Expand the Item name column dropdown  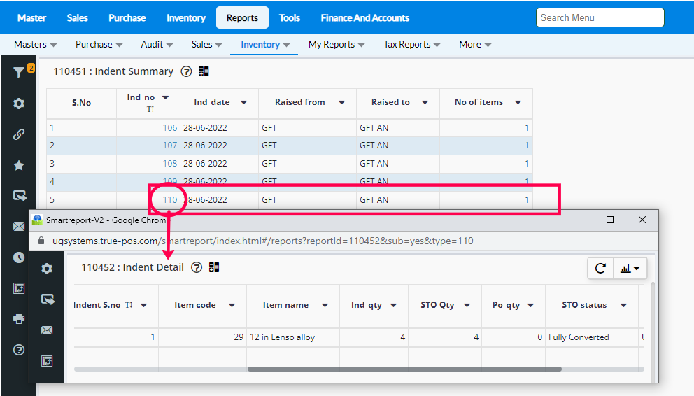[325, 305]
